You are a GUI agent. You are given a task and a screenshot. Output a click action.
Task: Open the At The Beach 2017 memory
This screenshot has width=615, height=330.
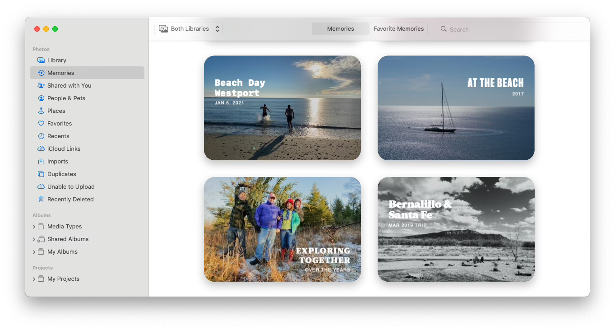(456, 108)
